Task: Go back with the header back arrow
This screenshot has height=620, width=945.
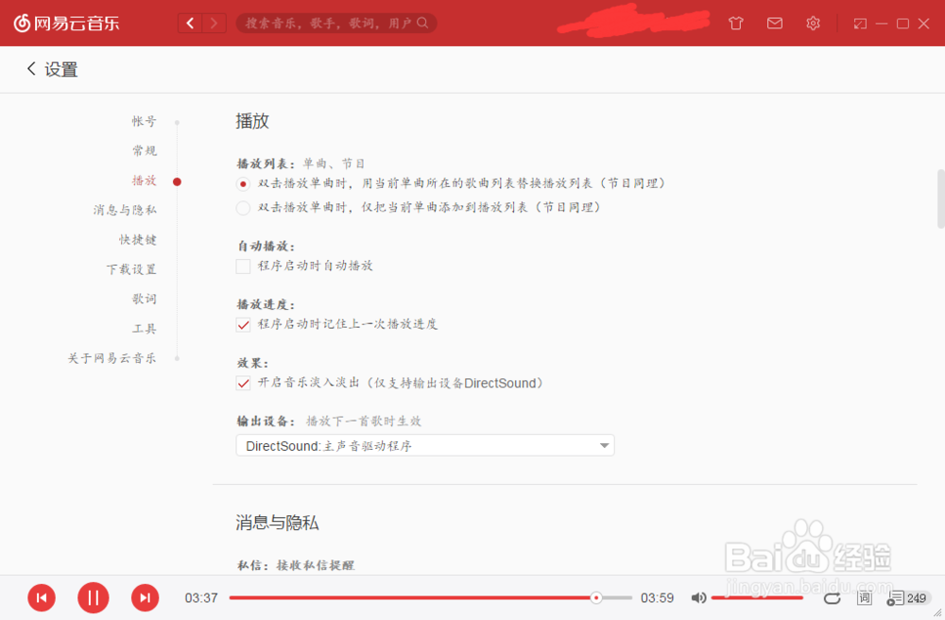Action: tap(191, 24)
